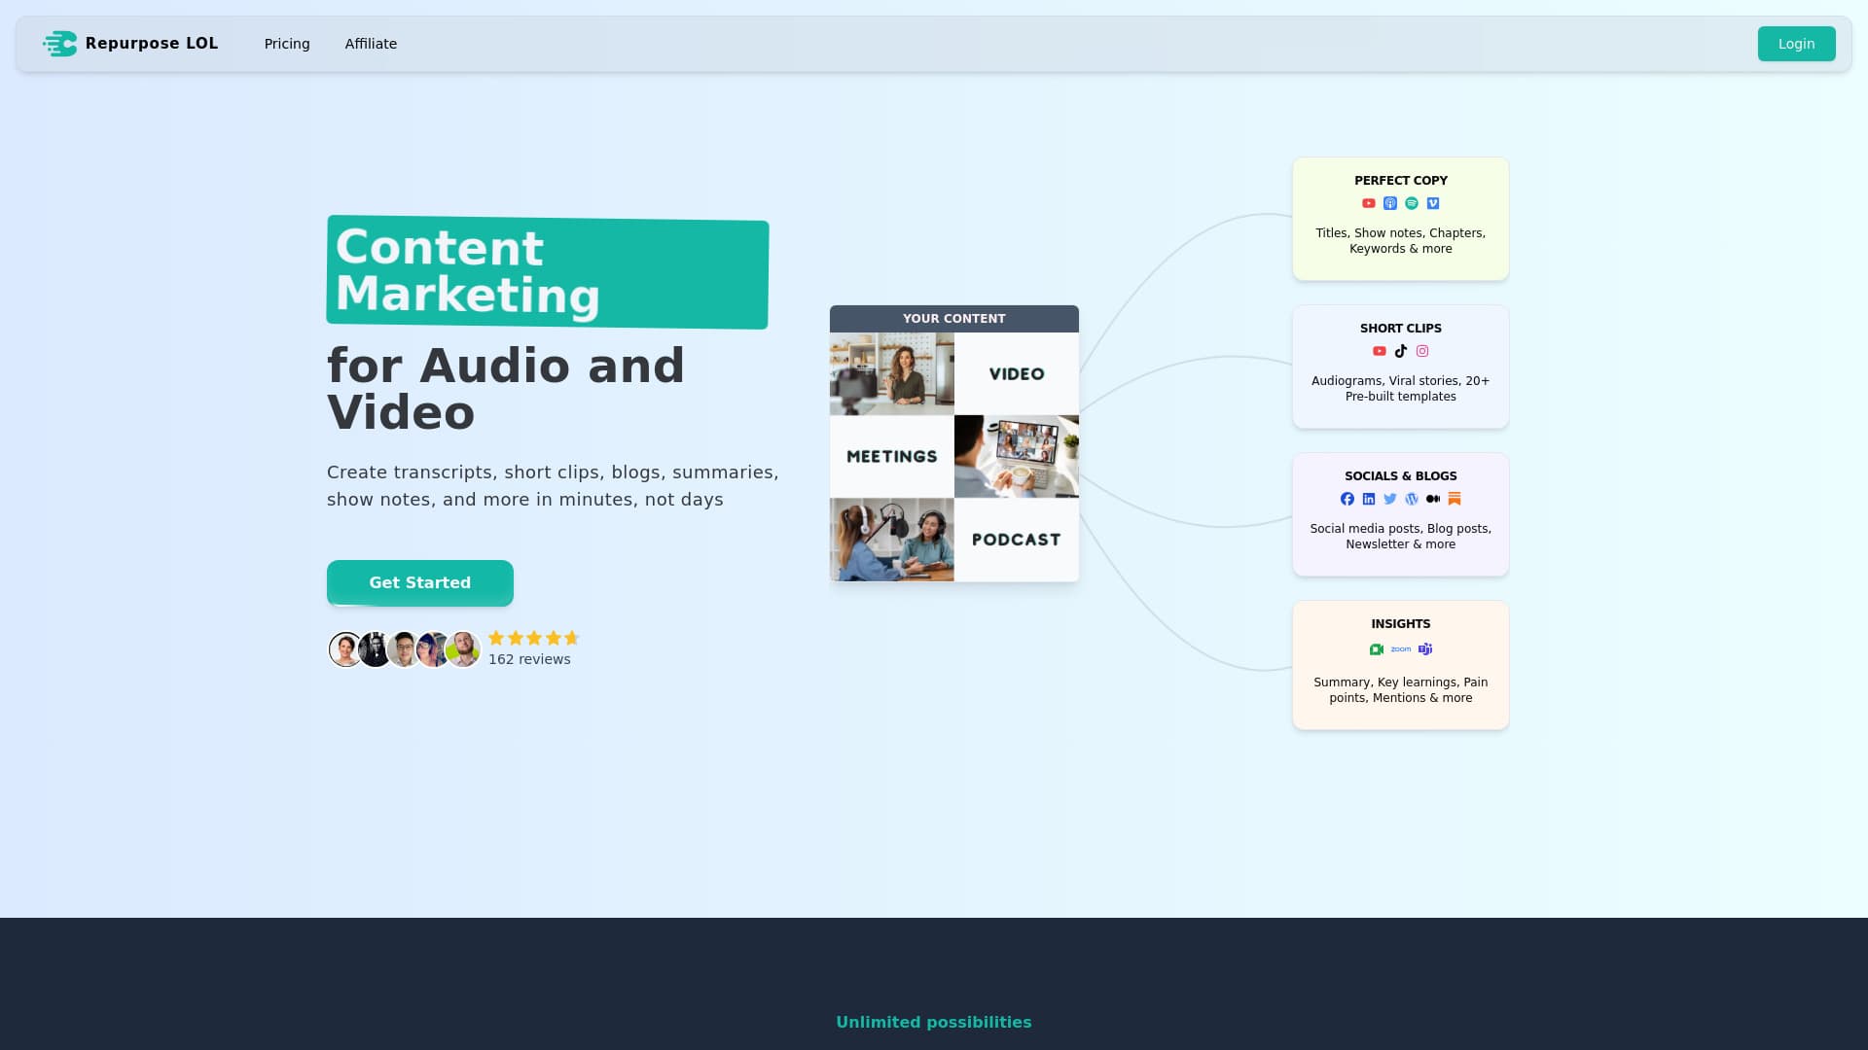The height and width of the screenshot is (1050, 1868).
Task: Click the Facebook icon in Socials & Blogs
Action: pos(1347,499)
